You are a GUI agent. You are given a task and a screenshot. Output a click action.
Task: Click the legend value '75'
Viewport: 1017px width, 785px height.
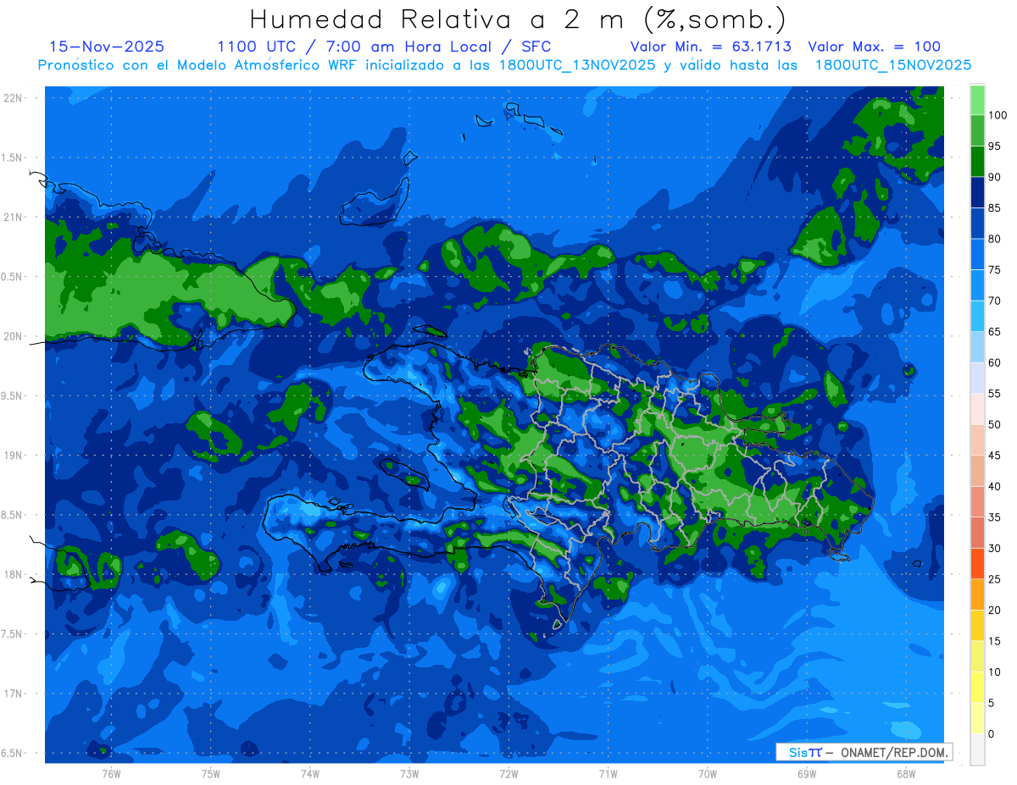(x=994, y=270)
